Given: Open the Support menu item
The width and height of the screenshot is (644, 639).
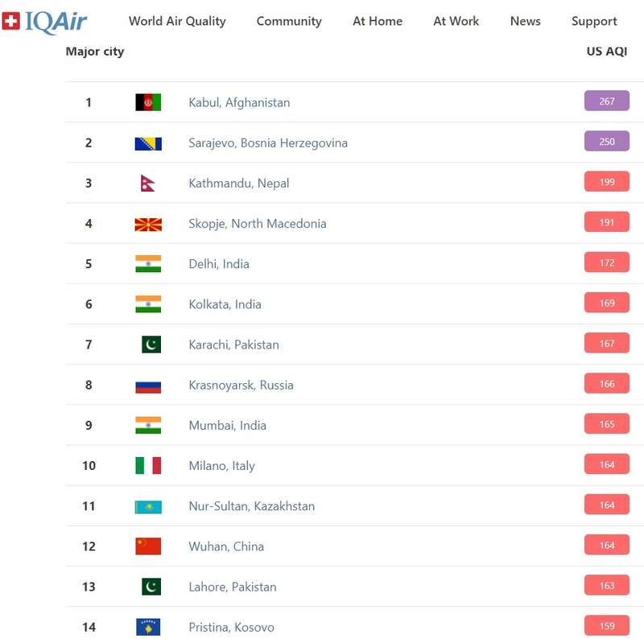Looking at the screenshot, I should (594, 22).
